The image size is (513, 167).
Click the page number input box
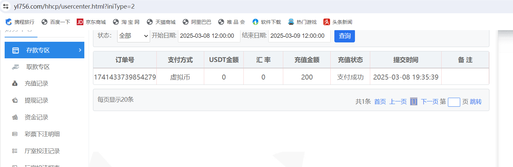[x=454, y=102]
